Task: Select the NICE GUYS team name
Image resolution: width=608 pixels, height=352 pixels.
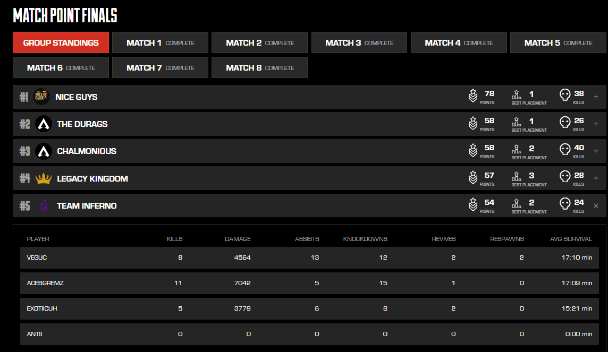Action: [77, 97]
